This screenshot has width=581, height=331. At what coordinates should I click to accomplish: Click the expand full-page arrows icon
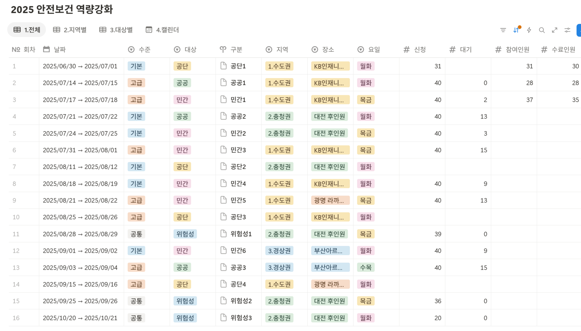pos(554,30)
